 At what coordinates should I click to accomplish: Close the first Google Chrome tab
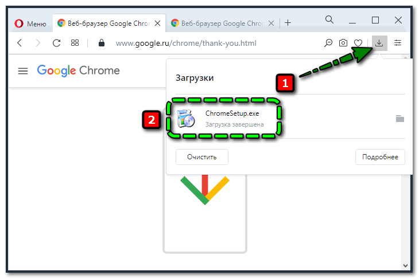coord(158,23)
